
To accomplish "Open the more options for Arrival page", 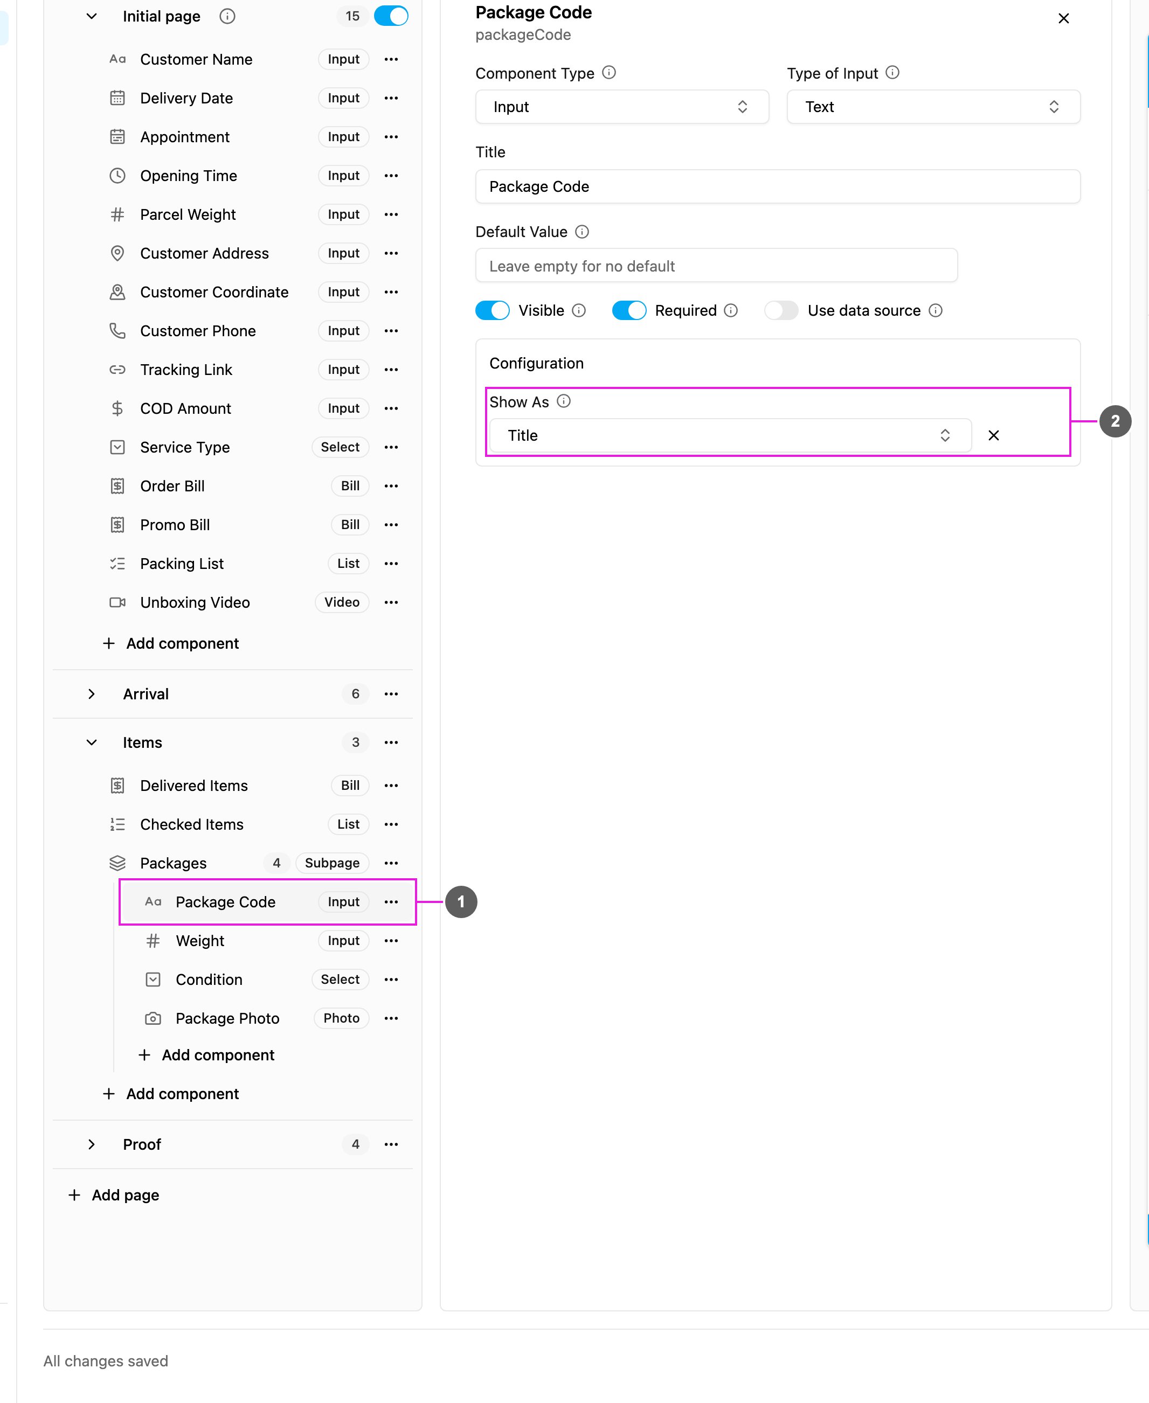I will (x=391, y=694).
